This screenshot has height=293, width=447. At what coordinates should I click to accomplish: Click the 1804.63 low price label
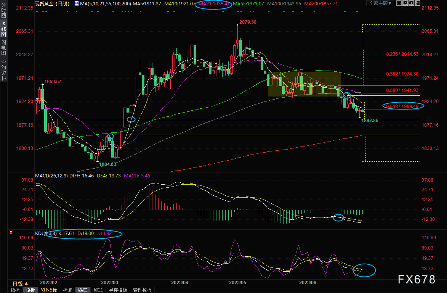click(x=107, y=164)
